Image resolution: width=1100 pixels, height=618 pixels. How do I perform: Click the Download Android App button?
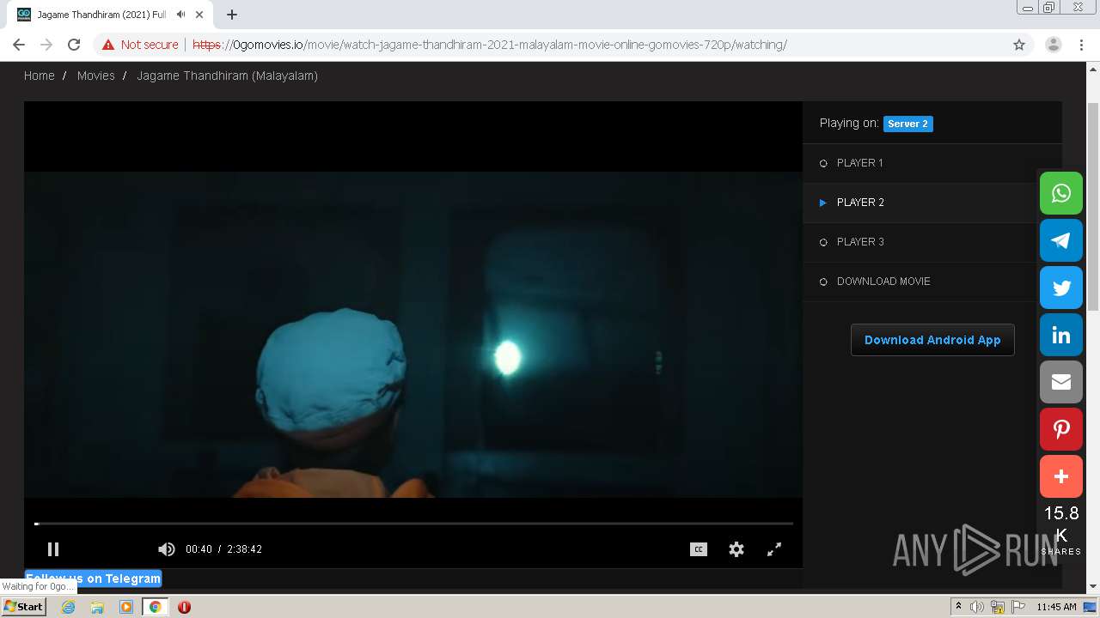(x=932, y=340)
